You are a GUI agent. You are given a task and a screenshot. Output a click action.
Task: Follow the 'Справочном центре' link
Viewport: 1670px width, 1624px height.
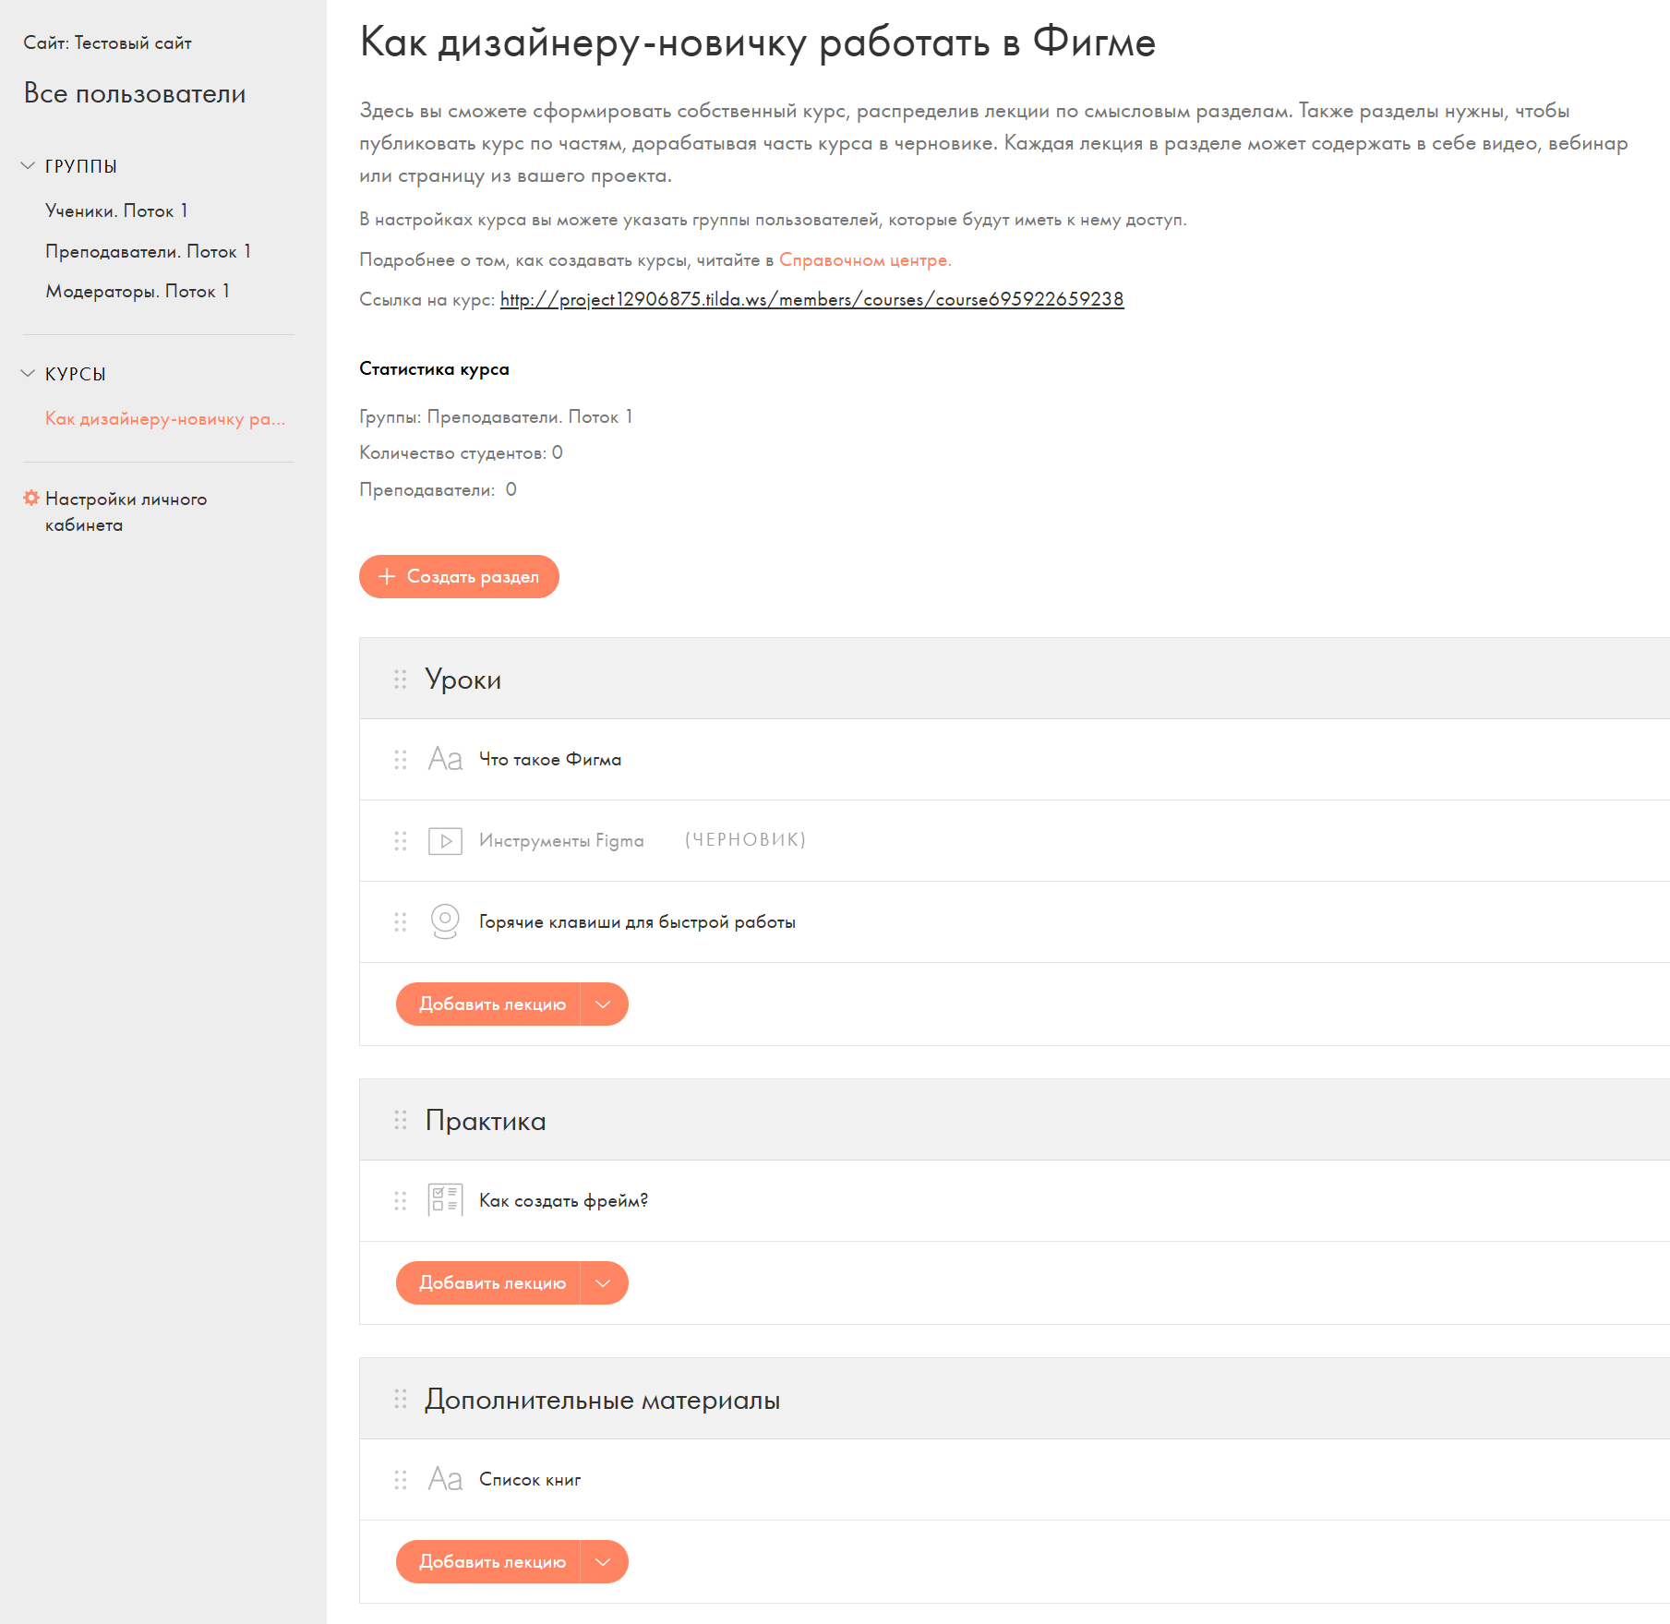864,260
